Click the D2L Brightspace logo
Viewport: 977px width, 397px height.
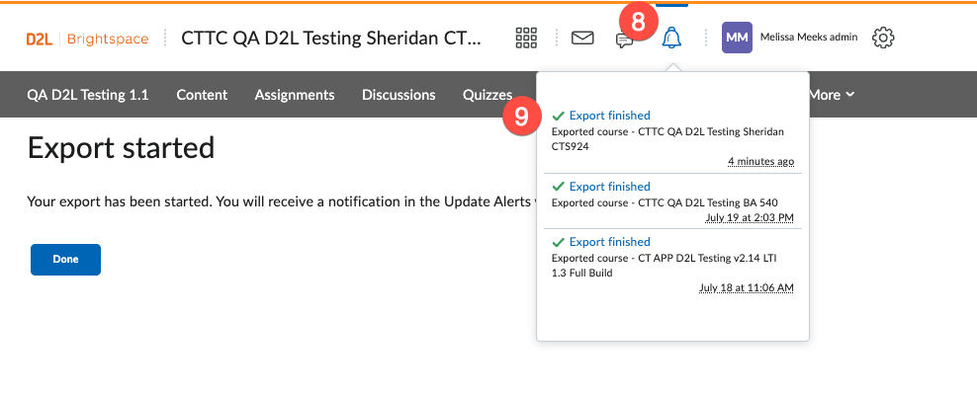click(87, 40)
